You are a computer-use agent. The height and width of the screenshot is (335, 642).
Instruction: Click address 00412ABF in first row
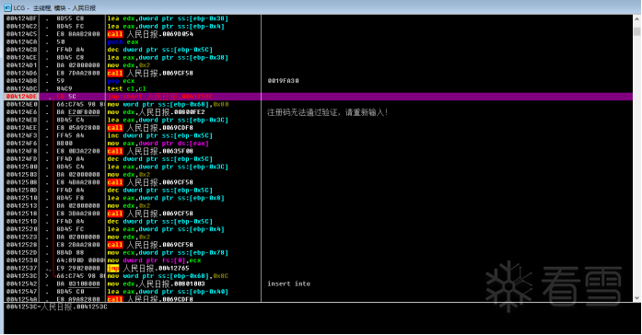click(21, 18)
